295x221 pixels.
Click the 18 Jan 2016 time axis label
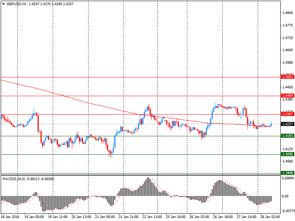[10, 217]
